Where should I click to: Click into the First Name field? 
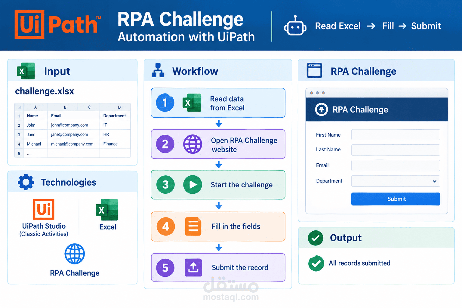pyautogui.click(x=396, y=135)
